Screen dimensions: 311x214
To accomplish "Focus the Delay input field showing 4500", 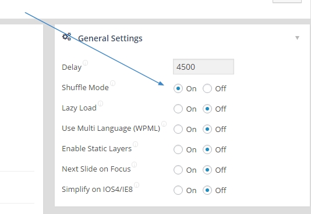I will pyautogui.click(x=203, y=67).
